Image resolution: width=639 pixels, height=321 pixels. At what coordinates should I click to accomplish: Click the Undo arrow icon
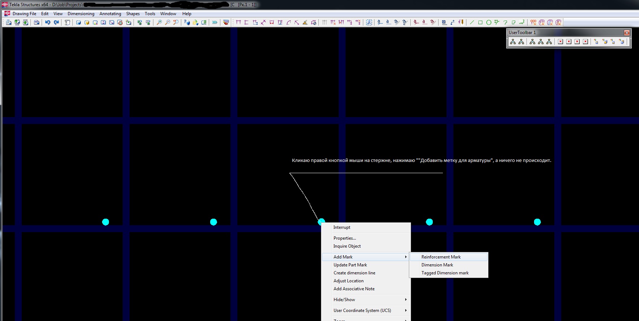[x=47, y=22]
